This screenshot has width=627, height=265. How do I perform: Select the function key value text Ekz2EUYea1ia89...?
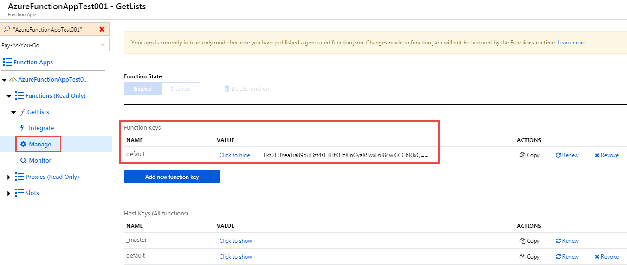click(x=346, y=155)
